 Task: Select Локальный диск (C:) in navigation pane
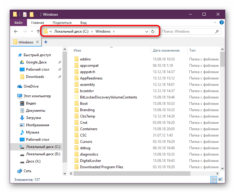point(36,147)
